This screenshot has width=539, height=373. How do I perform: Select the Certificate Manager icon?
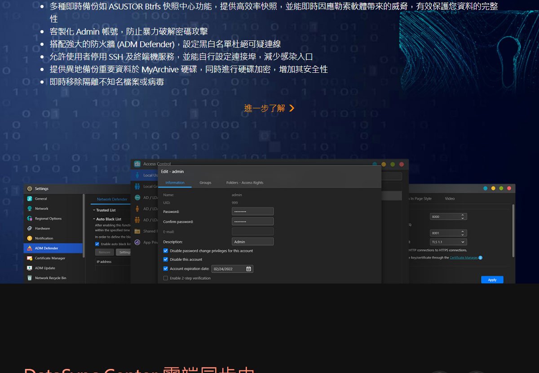(30, 258)
